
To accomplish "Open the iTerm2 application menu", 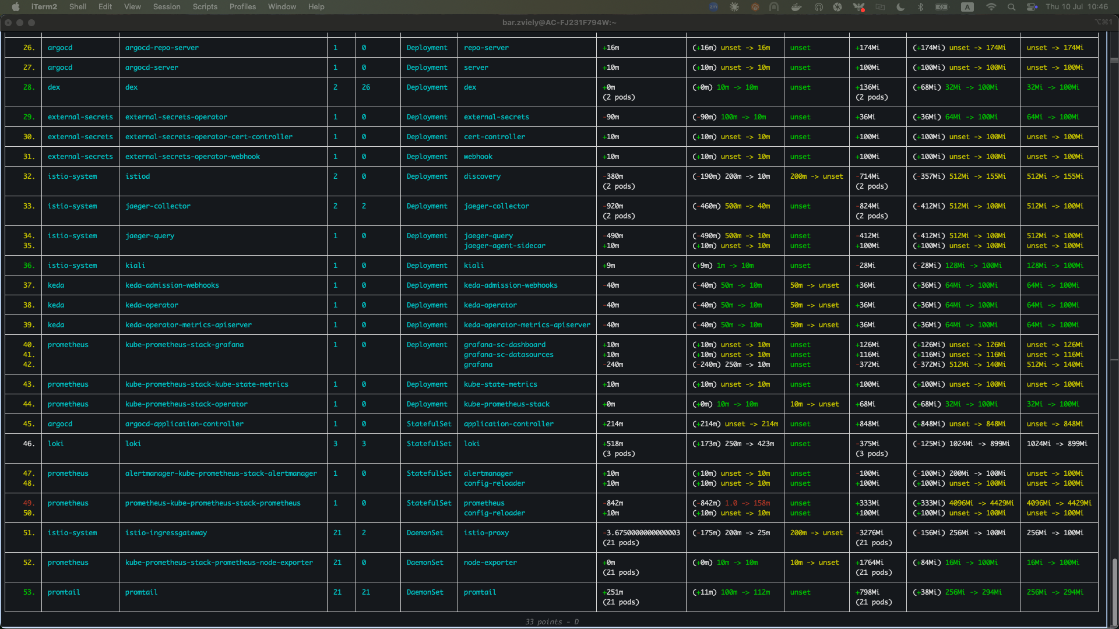I will point(44,6).
